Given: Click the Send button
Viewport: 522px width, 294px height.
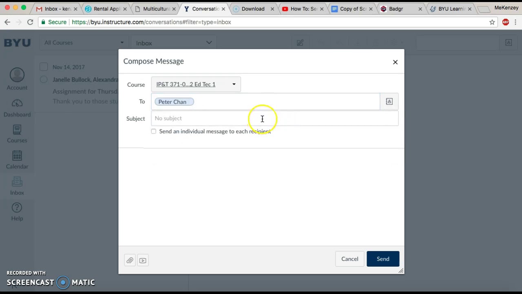Looking at the screenshot, I should (x=383, y=259).
